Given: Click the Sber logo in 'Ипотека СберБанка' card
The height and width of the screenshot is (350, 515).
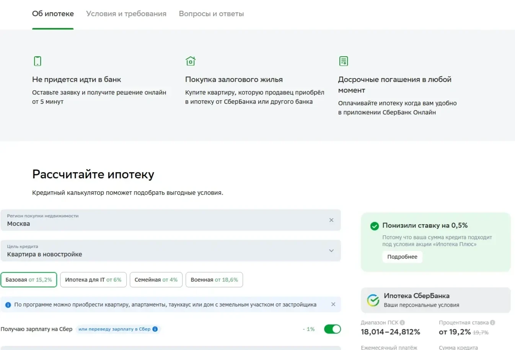Looking at the screenshot, I should click(x=373, y=300).
